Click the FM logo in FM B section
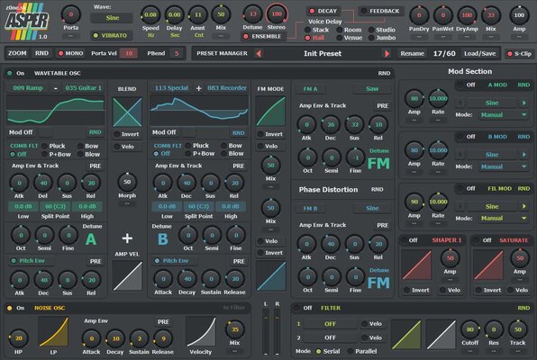 [378, 283]
